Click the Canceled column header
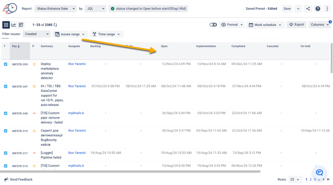 point(272,46)
